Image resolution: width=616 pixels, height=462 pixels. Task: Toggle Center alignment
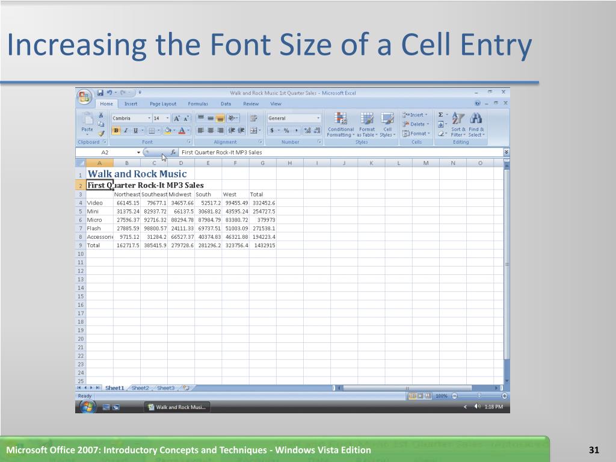[x=211, y=131]
